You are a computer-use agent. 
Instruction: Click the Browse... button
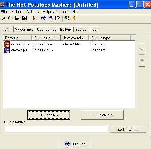click(128, 129)
